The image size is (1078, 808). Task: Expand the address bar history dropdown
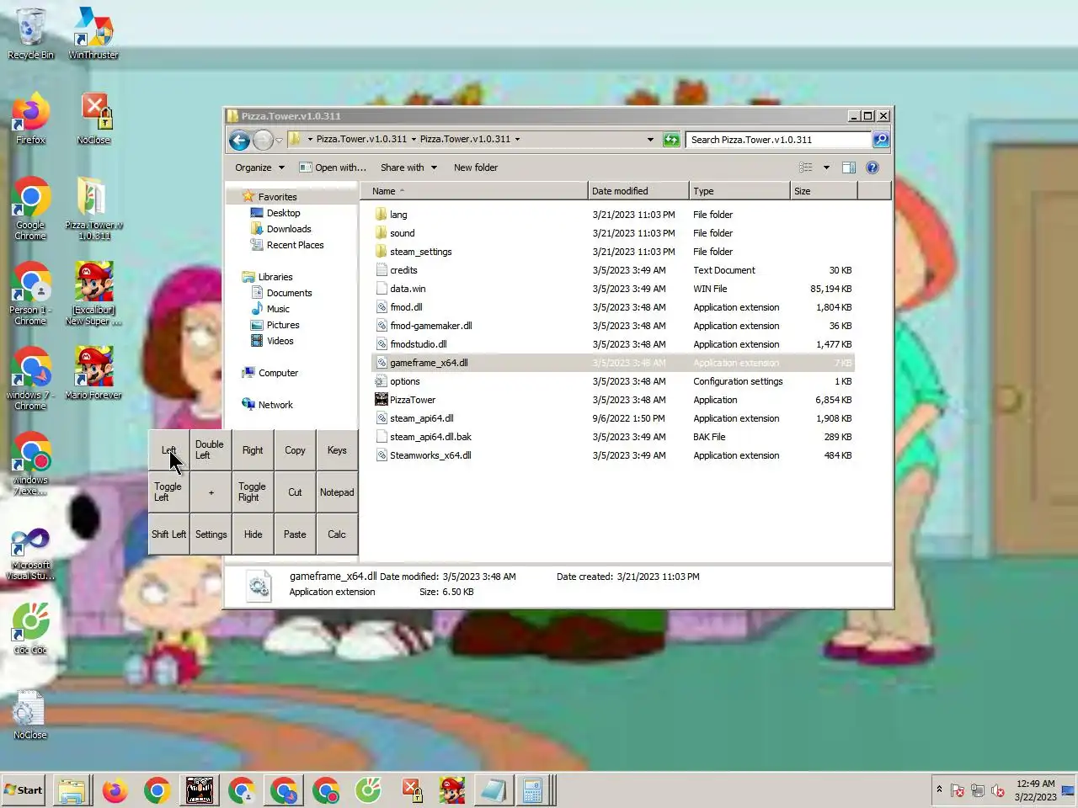[650, 140]
